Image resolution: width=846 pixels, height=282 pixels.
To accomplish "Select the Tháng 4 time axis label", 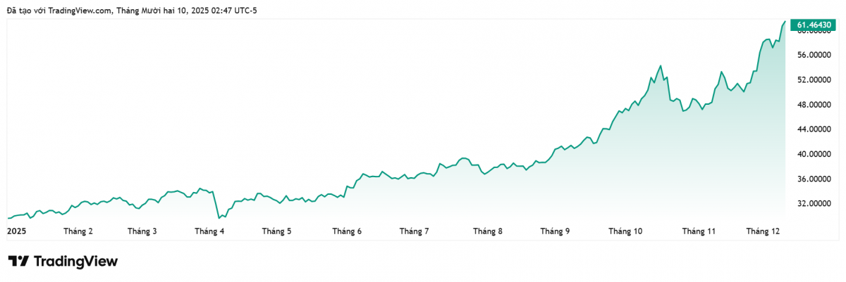I will click(209, 231).
